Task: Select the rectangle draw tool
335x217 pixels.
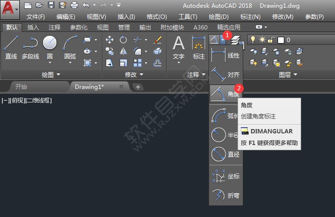Action: [87, 40]
